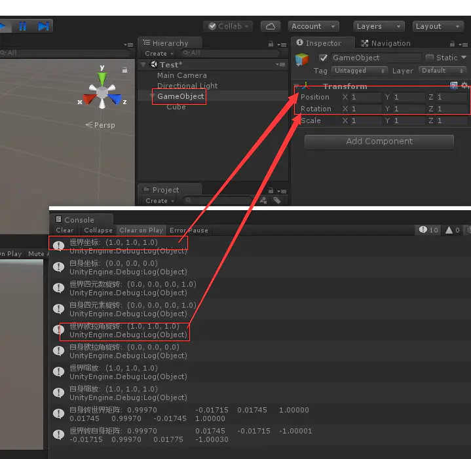Click the GameObject name field

377,58
